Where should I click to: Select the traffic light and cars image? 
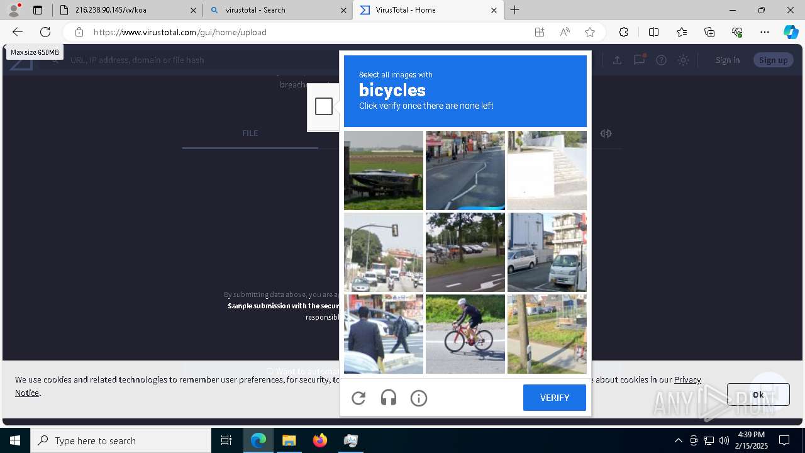(384, 252)
